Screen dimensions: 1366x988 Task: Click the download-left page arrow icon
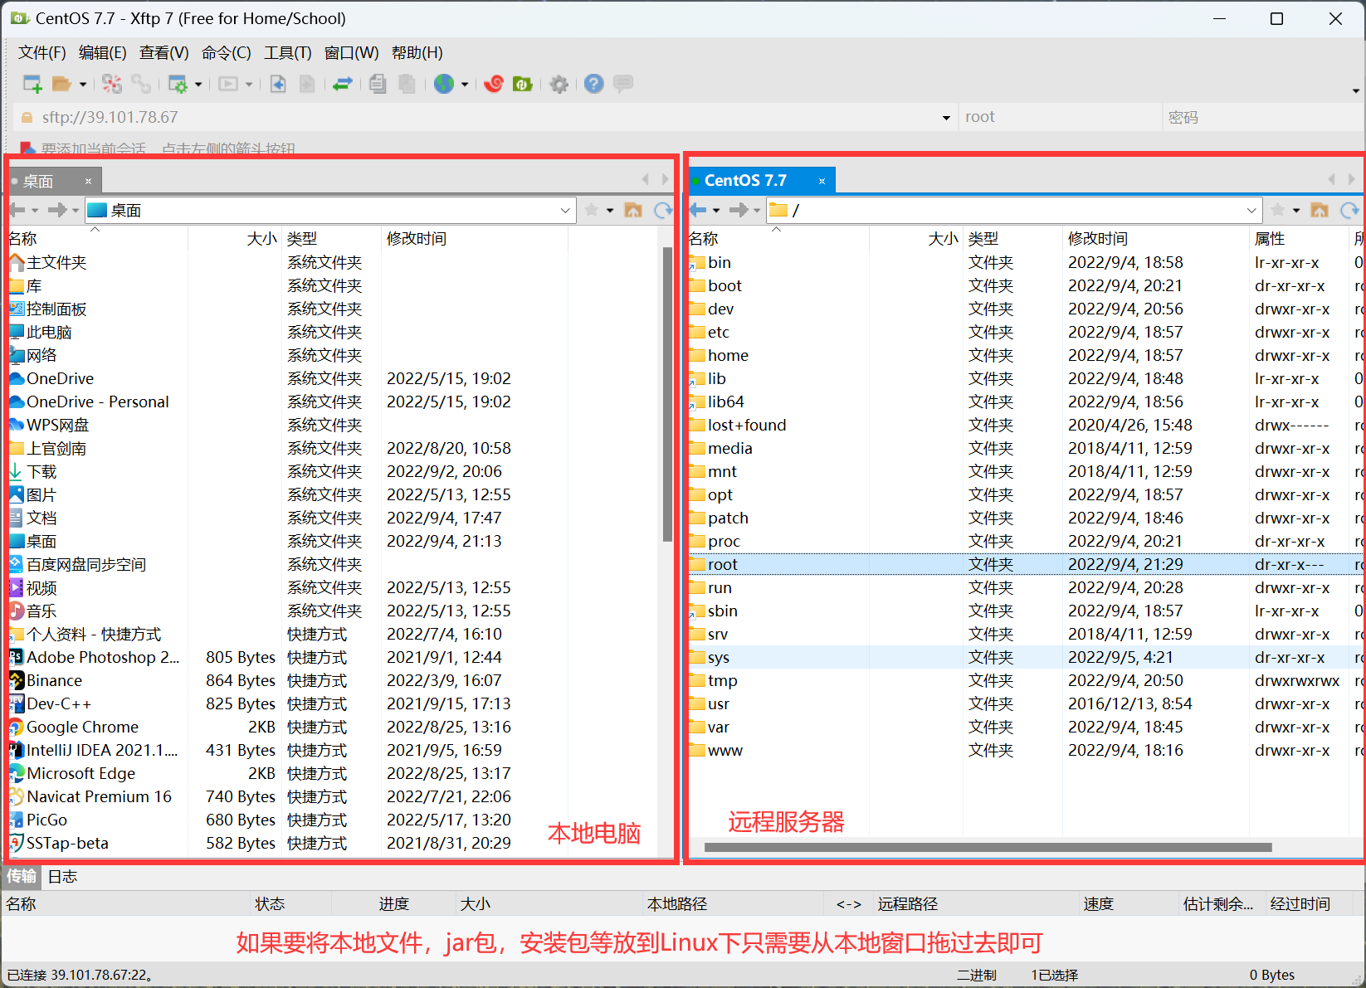(x=278, y=84)
